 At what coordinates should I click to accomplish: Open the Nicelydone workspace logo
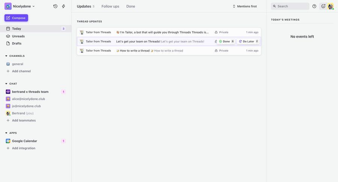pyautogui.click(x=8, y=6)
